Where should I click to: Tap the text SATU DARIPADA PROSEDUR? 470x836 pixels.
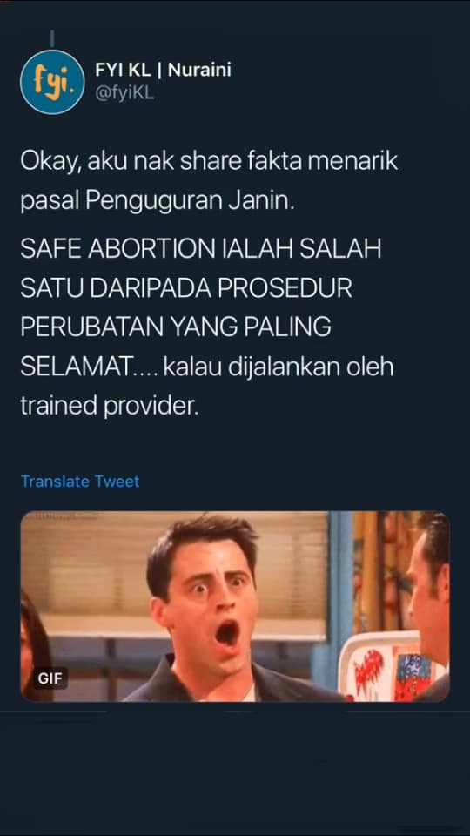[x=186, y=288]
